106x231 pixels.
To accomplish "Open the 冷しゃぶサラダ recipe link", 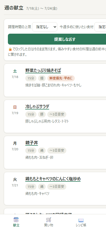I will pos(37,106).
